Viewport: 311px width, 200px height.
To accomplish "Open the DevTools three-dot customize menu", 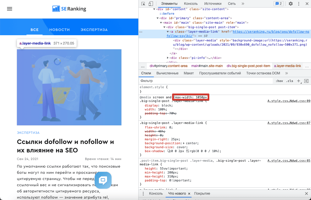I will (x=299, y=4).
